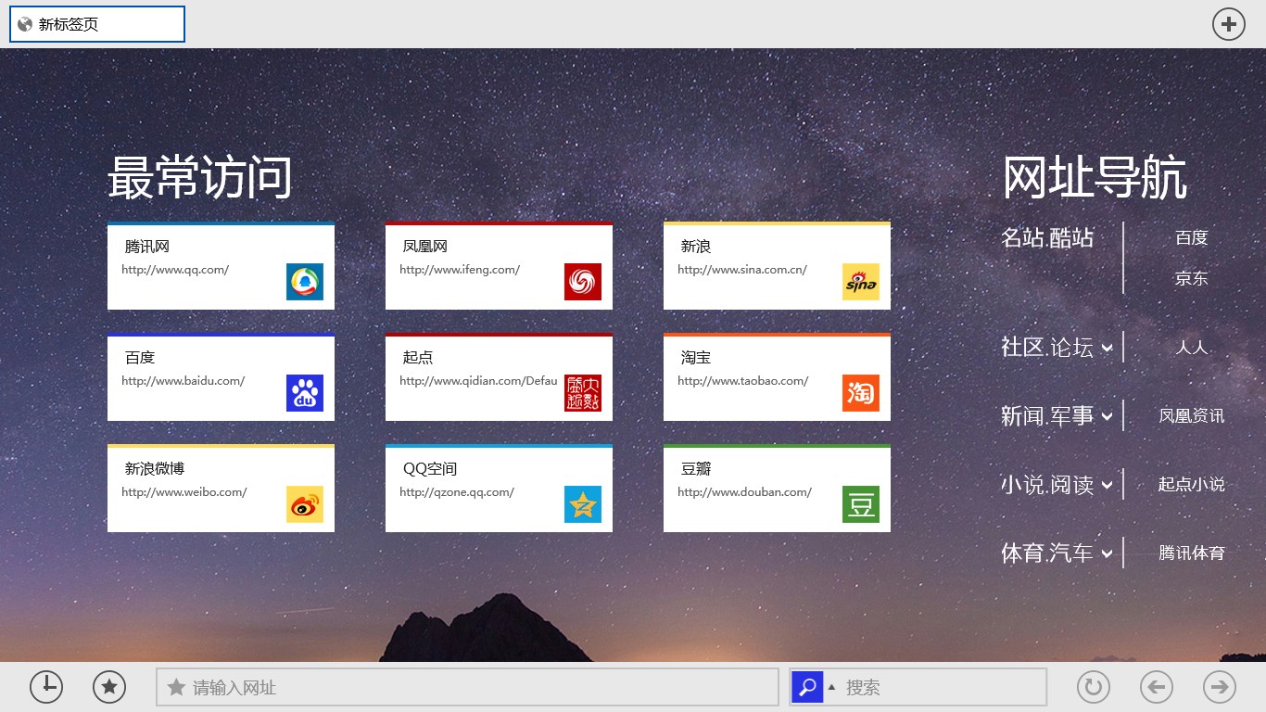The width and height of the screenshot is (1266, 712).
Task: Click the http://www.baidu.com/ URL text
Action: pyautogui.click(x=184, y=381)
